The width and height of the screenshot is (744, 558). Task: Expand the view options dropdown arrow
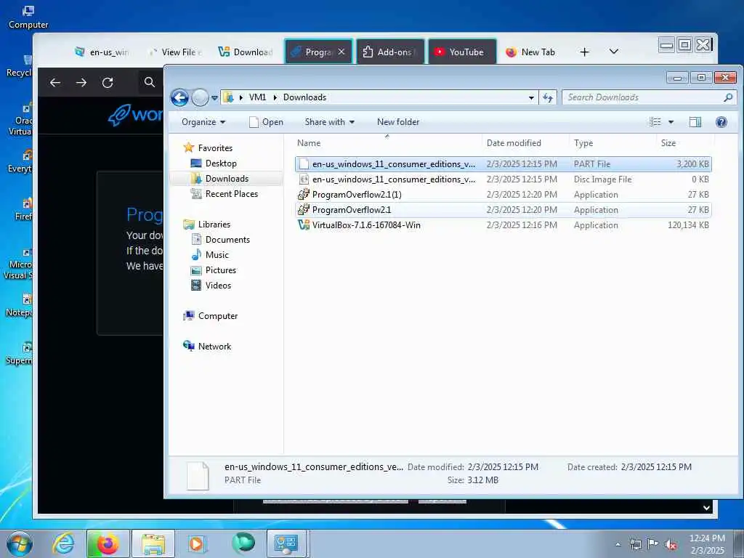tap(671, 122)
